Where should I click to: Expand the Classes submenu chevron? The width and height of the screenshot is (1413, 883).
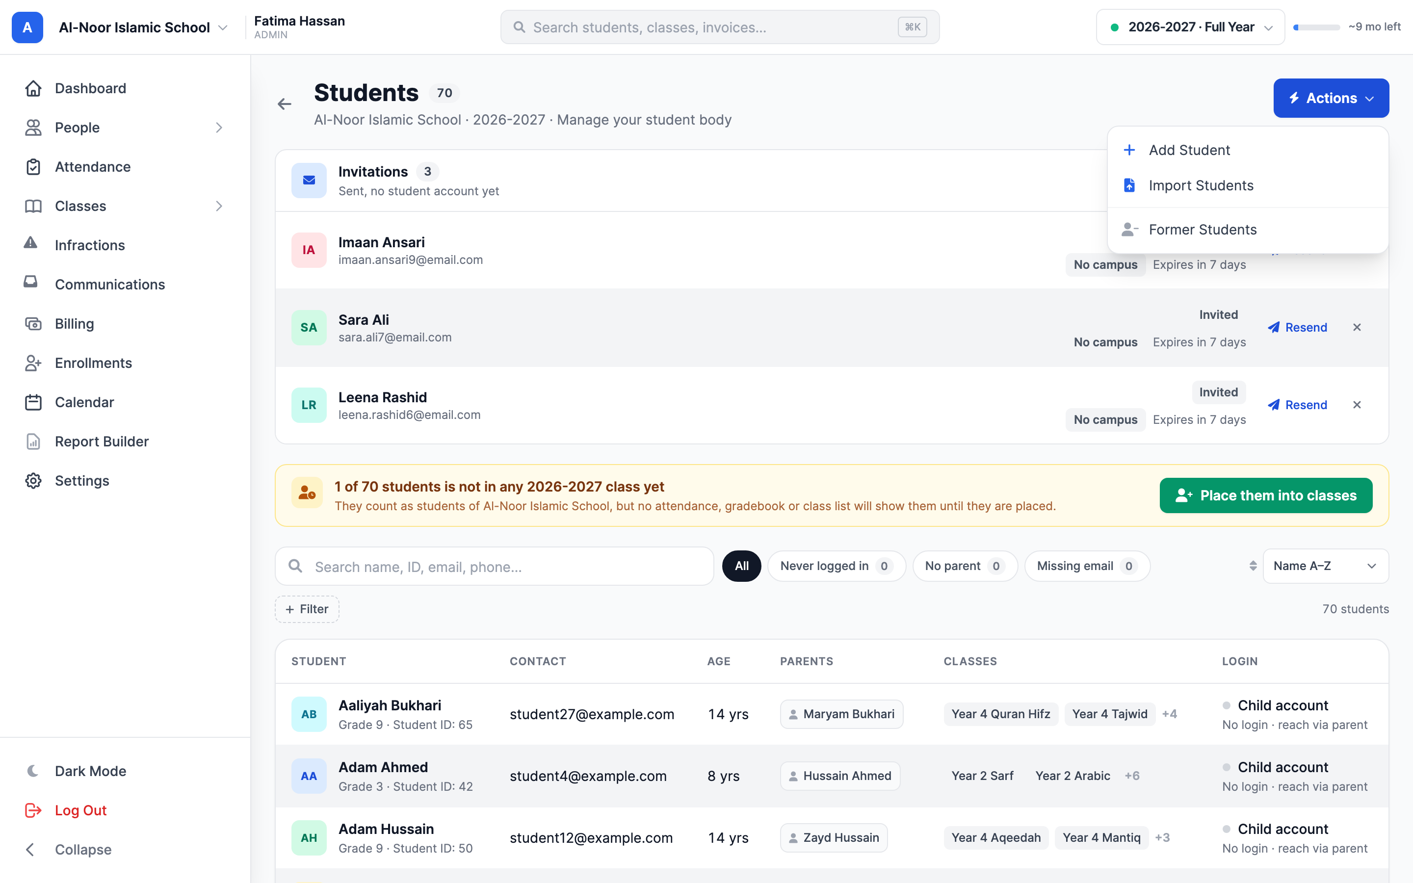point(219,206)
